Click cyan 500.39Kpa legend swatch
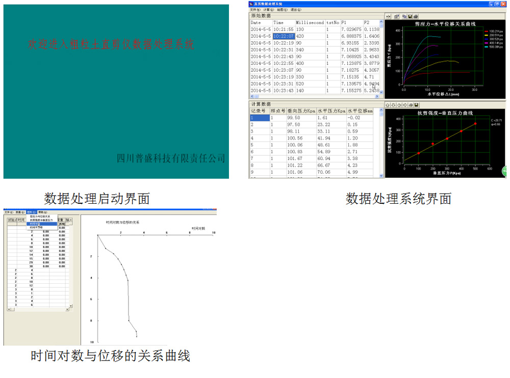The height and width of the screenshot is (378, 510). click(486, 47)
